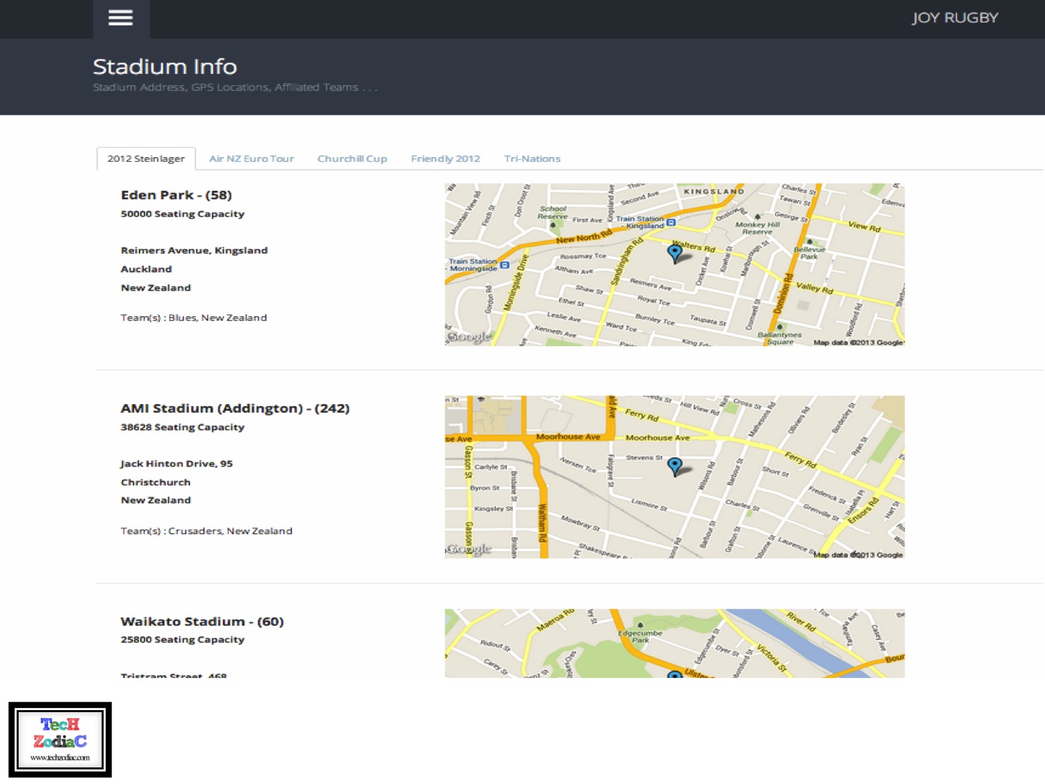Click the Waikato Stadium map pin marker
1045x784 pixels.
tap(675, 673)
